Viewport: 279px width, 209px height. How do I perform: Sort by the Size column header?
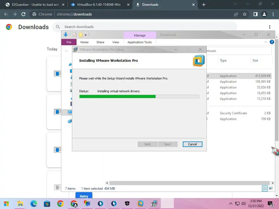click(x=255, y=60)
